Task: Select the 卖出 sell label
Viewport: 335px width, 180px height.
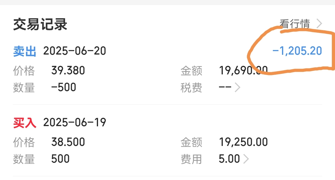Action: pyautogui.click(x=24, y=51)
